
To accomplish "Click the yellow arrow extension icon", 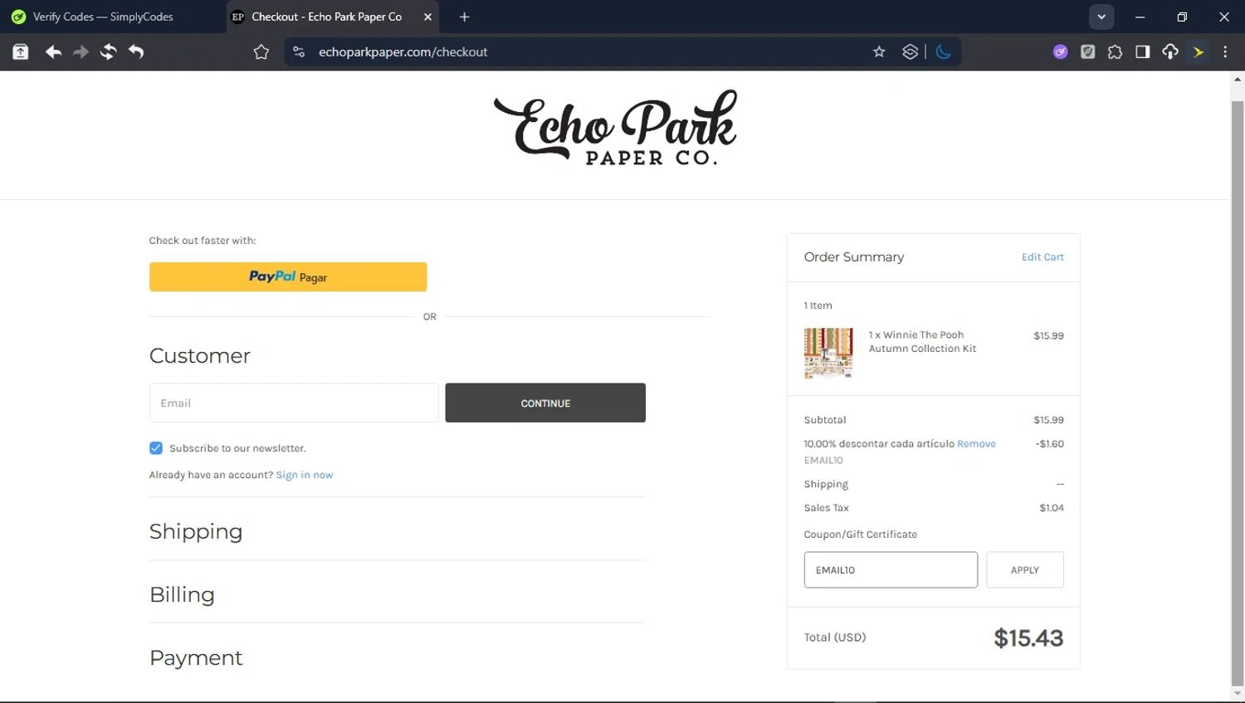I will [1199, 52].
